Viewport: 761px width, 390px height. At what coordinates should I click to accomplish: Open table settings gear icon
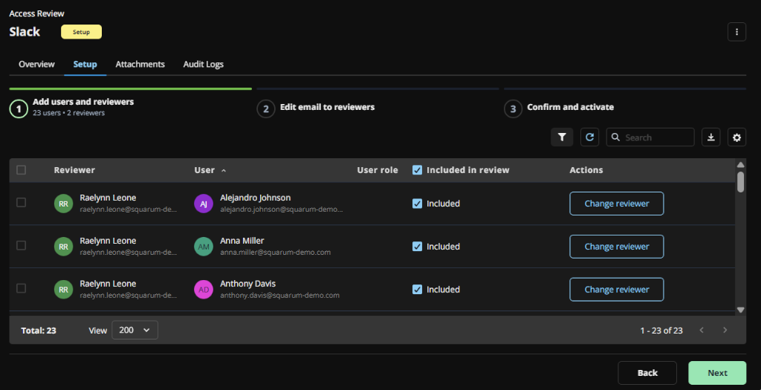(736, 137)
